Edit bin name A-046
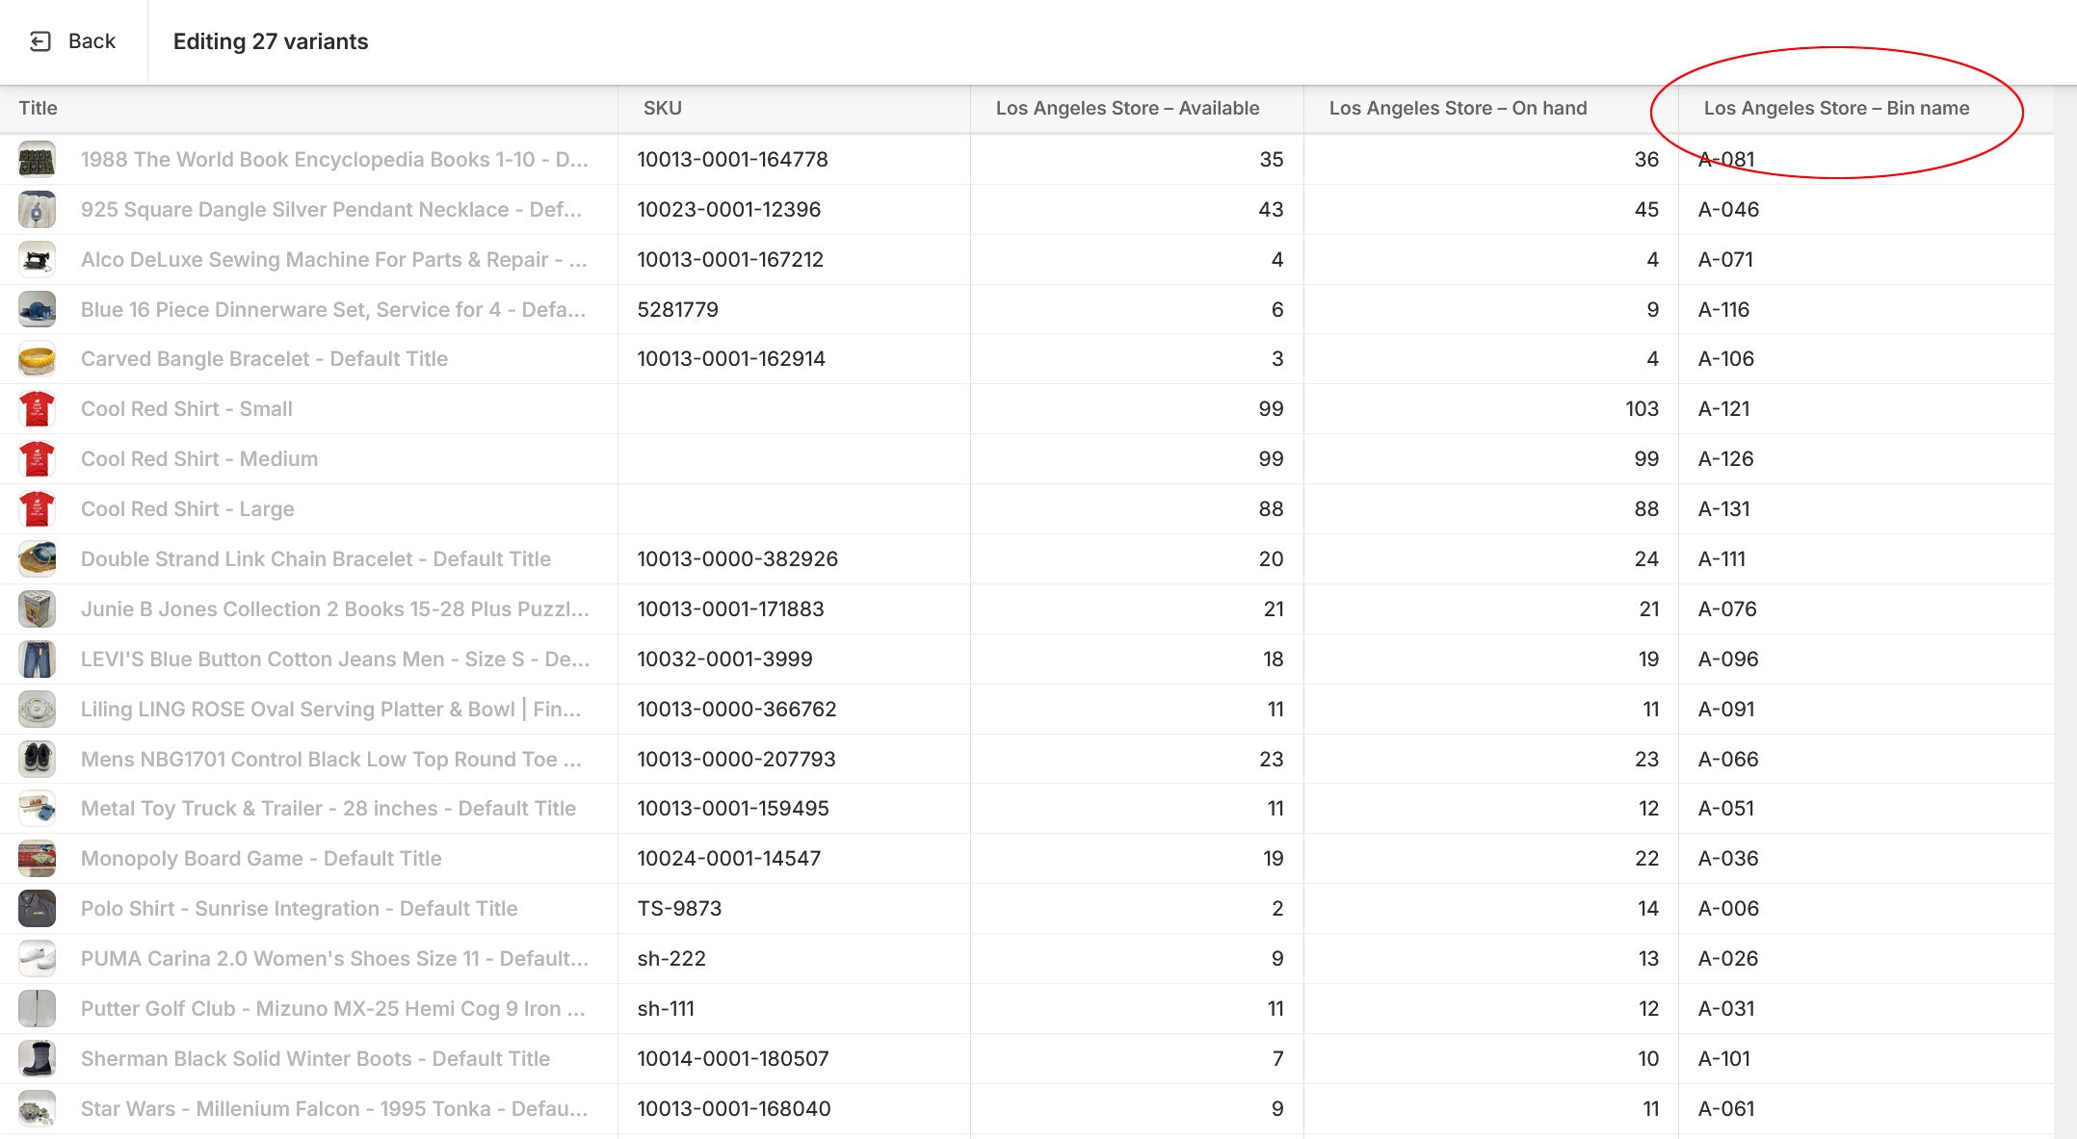The width and height of the screenshot is (2077, 1139). point(1866,210)
